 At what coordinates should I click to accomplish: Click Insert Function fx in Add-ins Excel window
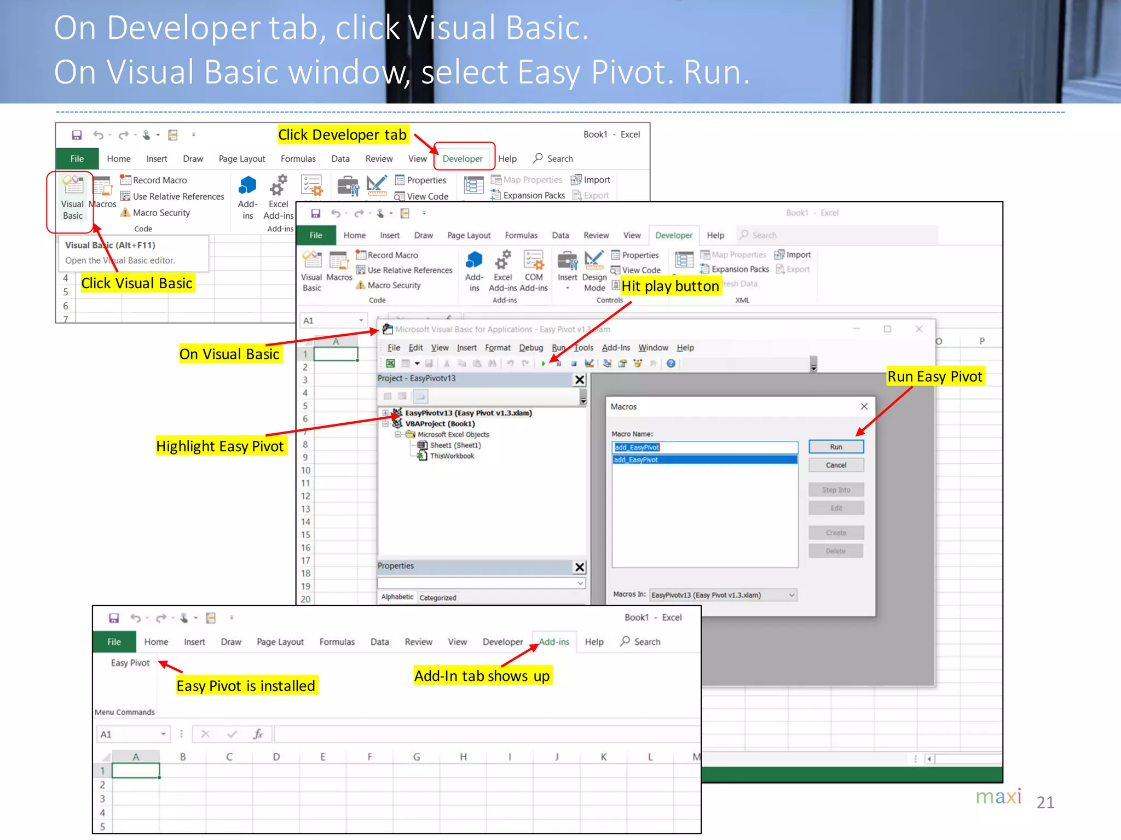point(258,734)
